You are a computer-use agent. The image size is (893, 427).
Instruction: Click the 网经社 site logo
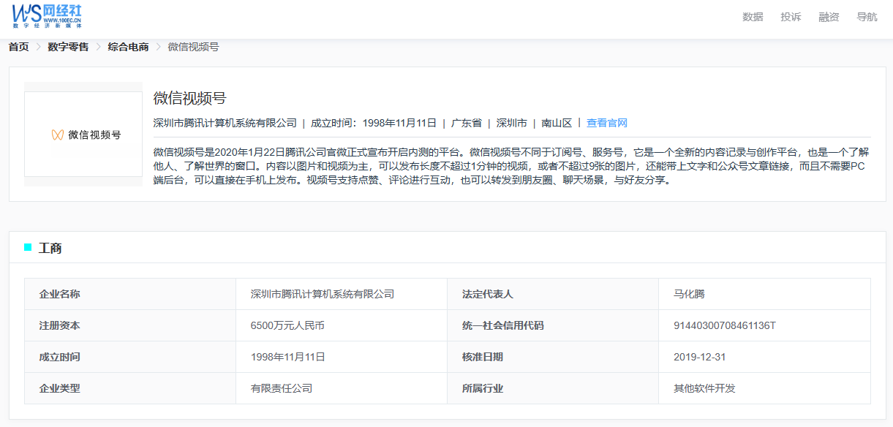pos(47,15)
